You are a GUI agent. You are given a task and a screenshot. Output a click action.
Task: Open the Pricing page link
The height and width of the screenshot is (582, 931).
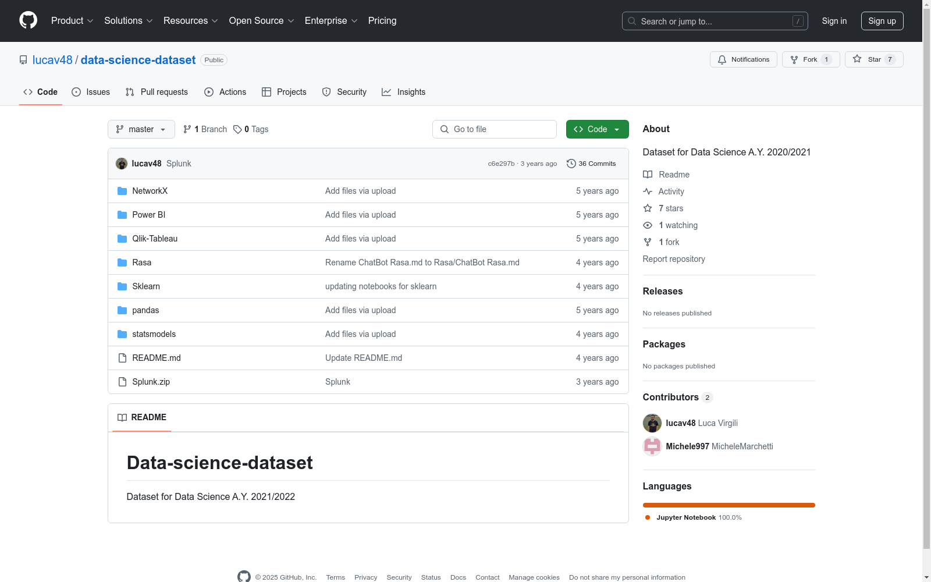coord(382,21)
